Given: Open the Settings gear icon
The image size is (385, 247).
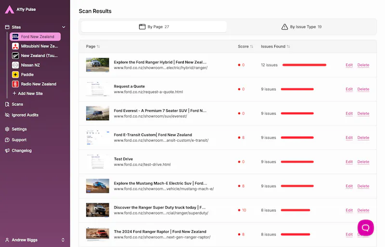Looking at the screenshot, I should pos(7,129).
